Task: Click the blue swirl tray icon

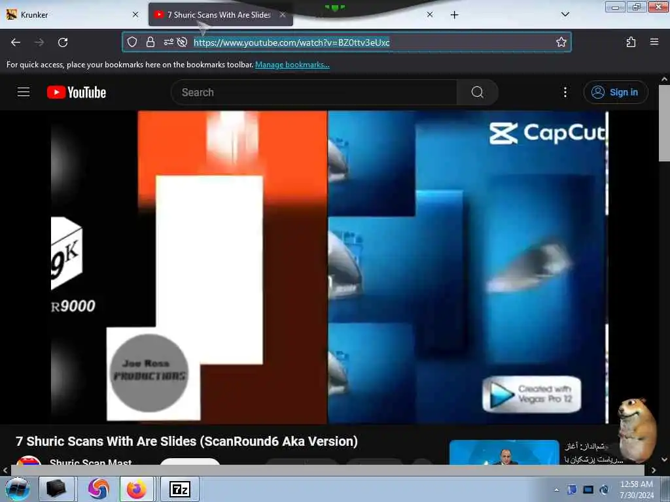Action: click(x=604, y=490)
